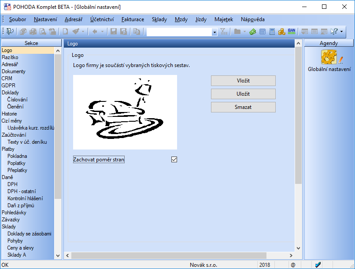This screenshot has width=355, height=269.
Task: Open dropdown arrow next to help icon
Action: click(x=341, y=31)
